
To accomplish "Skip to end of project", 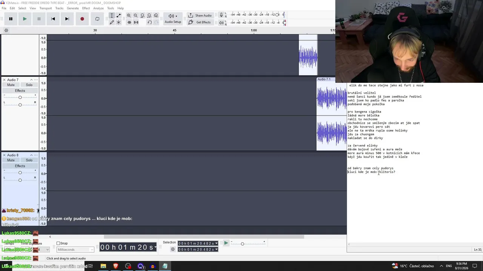I will [x=67, y=19].
